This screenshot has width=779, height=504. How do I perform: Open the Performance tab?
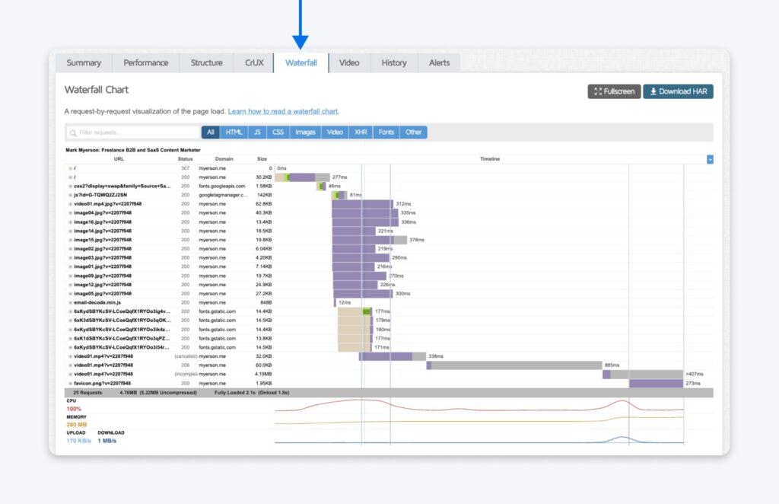click(145, 62)
